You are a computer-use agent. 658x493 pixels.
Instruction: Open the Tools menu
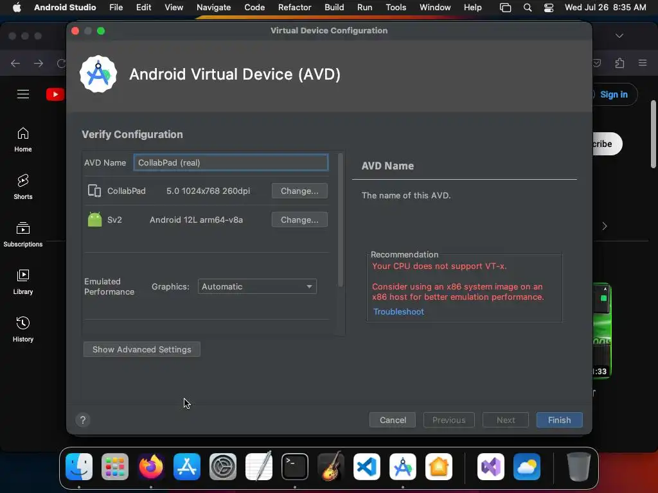pos(396,7)
